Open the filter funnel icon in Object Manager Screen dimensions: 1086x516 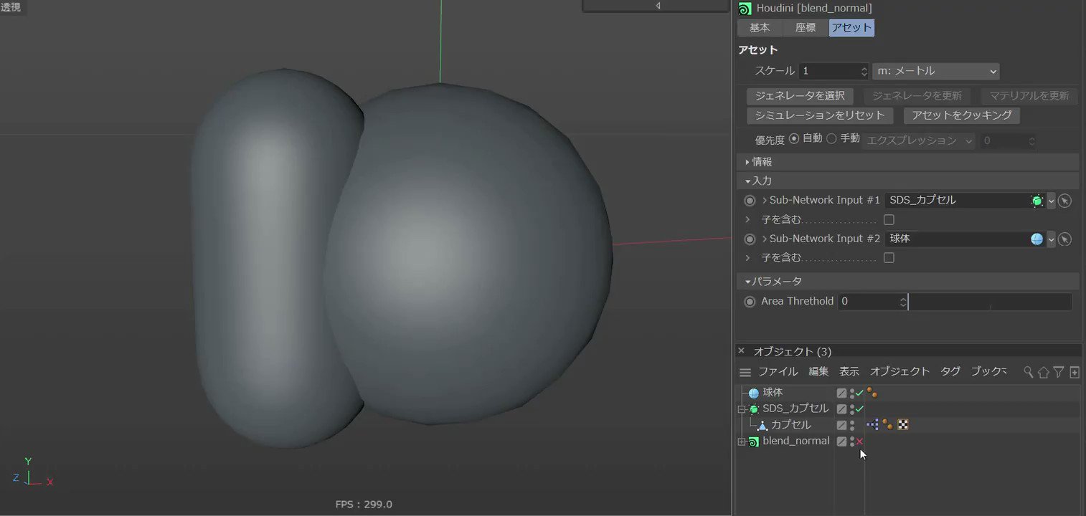tap(1059, 372)
